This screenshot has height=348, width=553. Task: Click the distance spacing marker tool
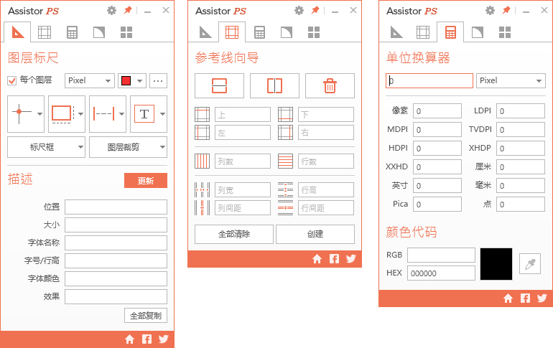point(103,114)
